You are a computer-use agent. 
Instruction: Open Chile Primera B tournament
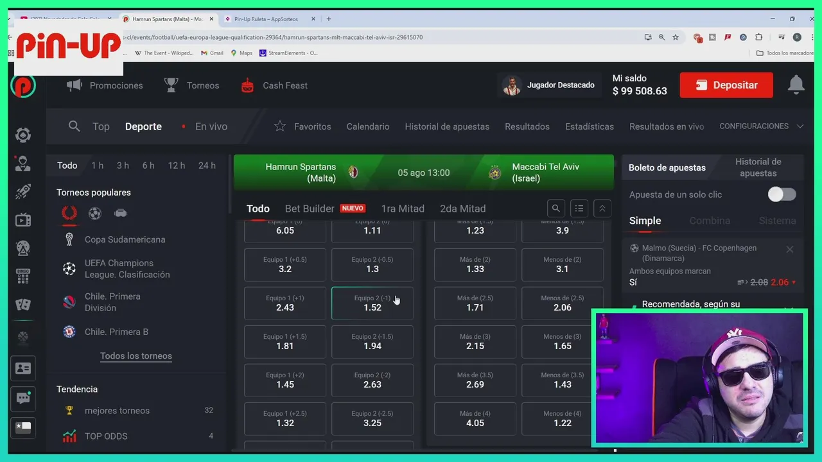point(116,332)
